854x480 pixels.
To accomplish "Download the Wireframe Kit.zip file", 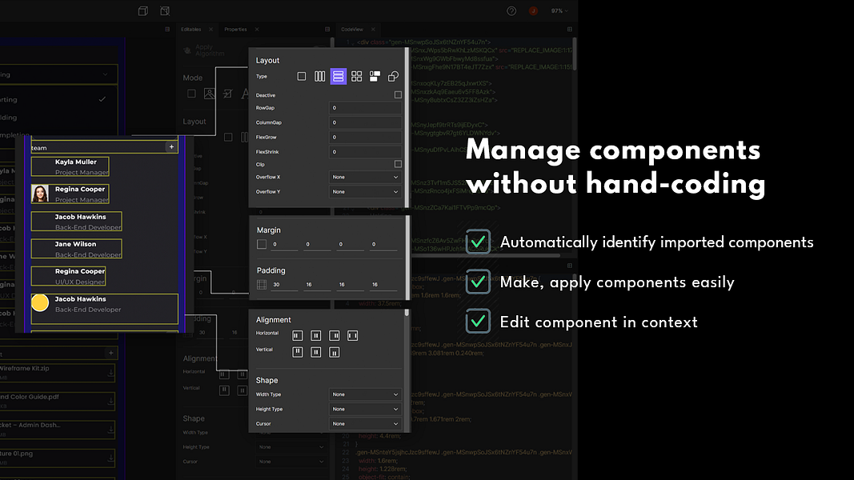I will [x=110, y=372].
